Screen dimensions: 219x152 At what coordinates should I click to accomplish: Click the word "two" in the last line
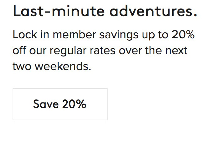tap(22, 66)
